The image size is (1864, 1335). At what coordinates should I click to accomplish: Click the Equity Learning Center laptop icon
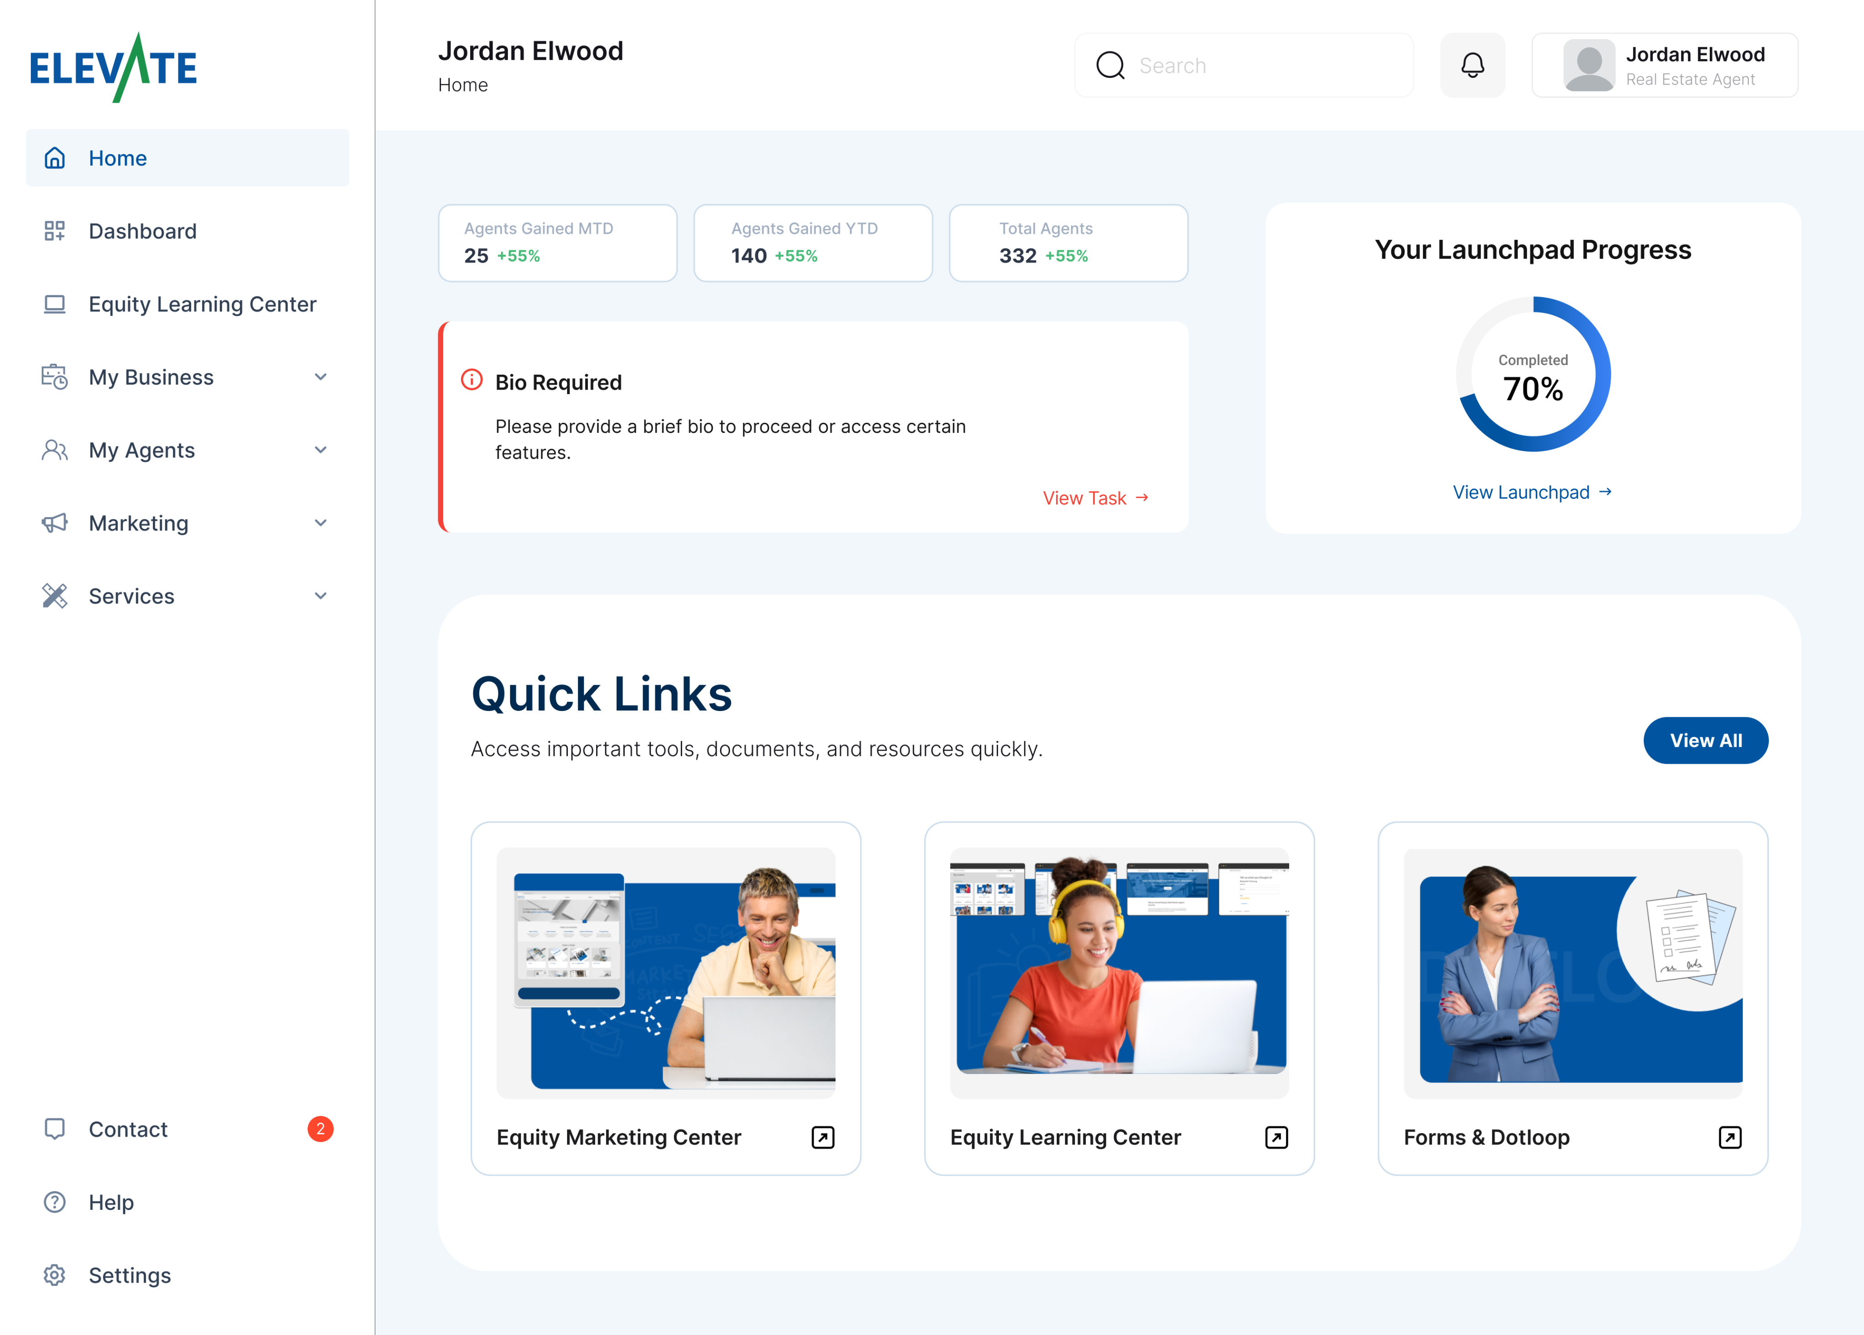55,304
